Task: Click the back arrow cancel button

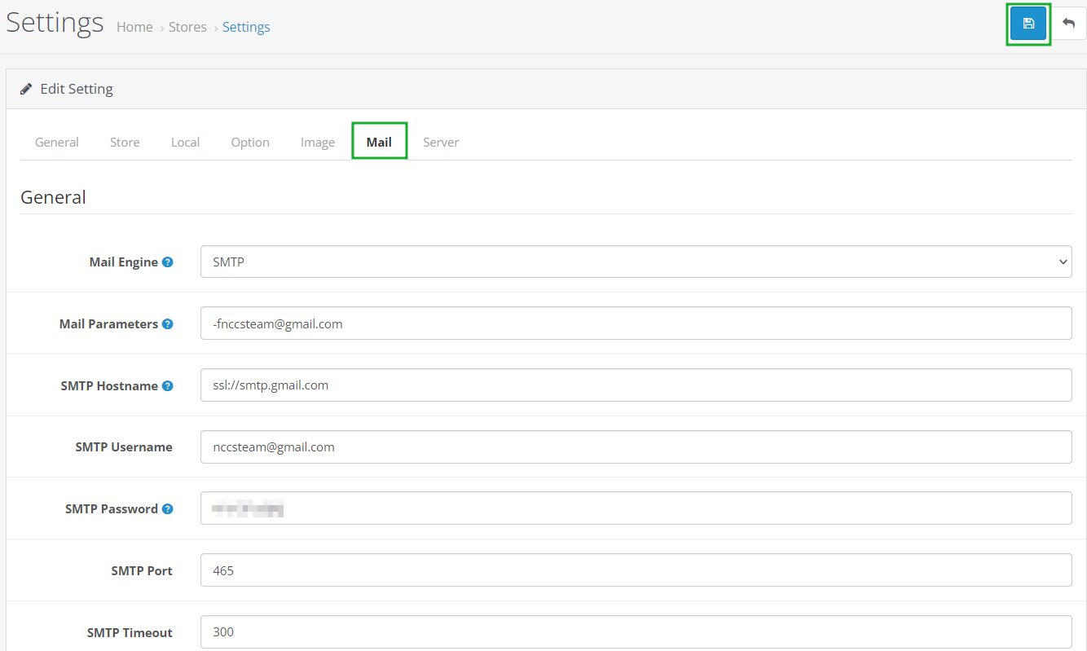Action: pyautogui.click(x=1068, y=24)
